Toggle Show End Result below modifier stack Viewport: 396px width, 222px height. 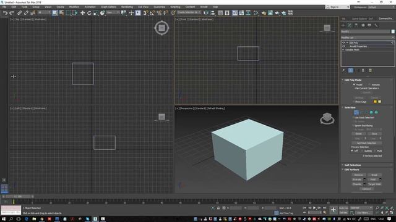pos(351,70)
